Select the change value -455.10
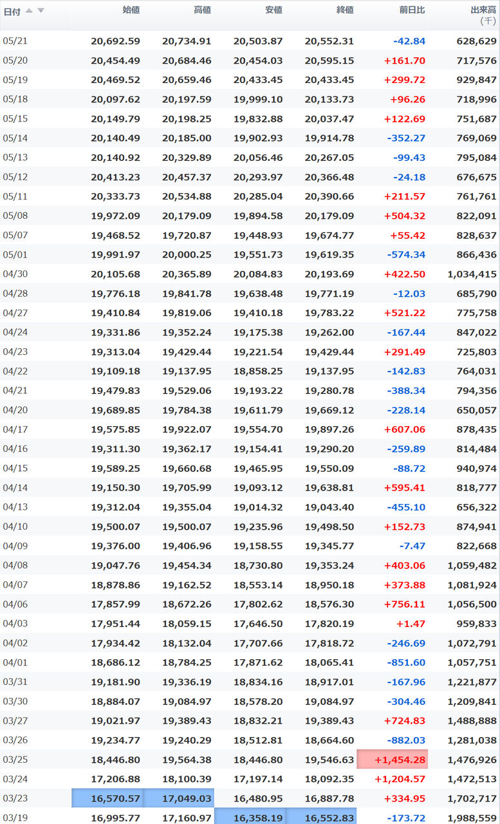The image size is (500, 824). pos(407,507)
